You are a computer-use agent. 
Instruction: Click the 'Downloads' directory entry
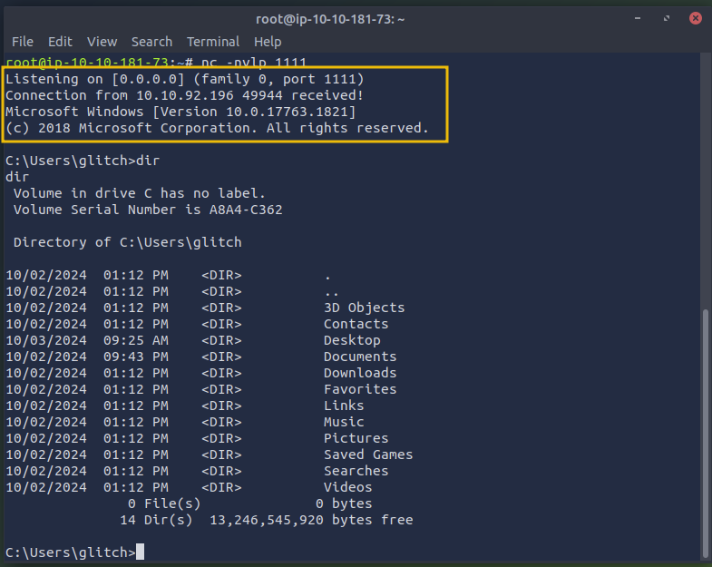click(x=360, y=374)
